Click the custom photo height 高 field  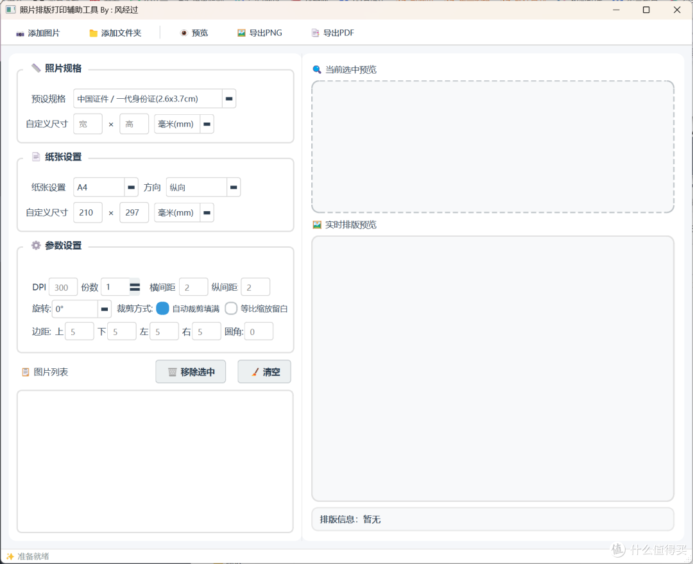[x=134, y=124]
